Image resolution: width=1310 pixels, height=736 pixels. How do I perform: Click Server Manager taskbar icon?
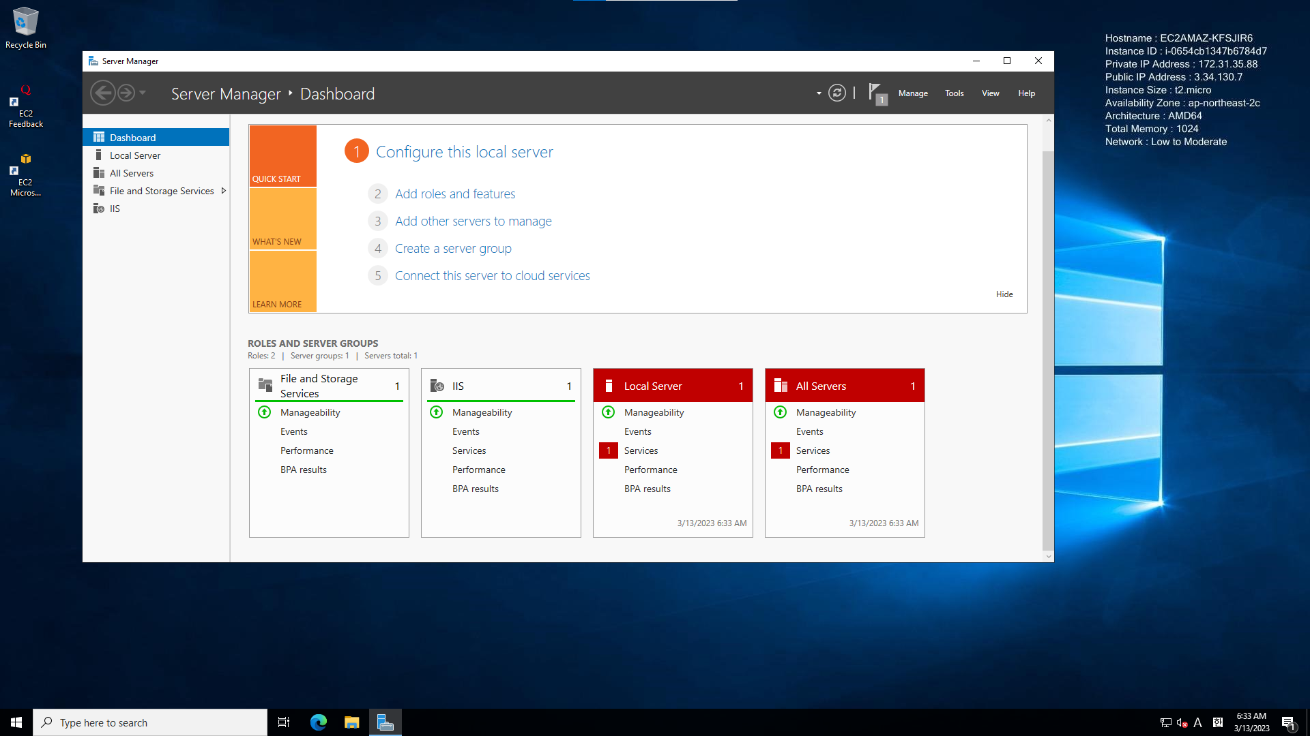[385, 722]
